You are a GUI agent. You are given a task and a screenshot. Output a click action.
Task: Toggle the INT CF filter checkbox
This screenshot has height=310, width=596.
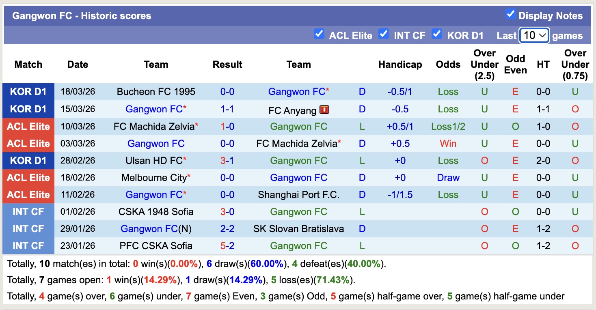coord(384,34)
